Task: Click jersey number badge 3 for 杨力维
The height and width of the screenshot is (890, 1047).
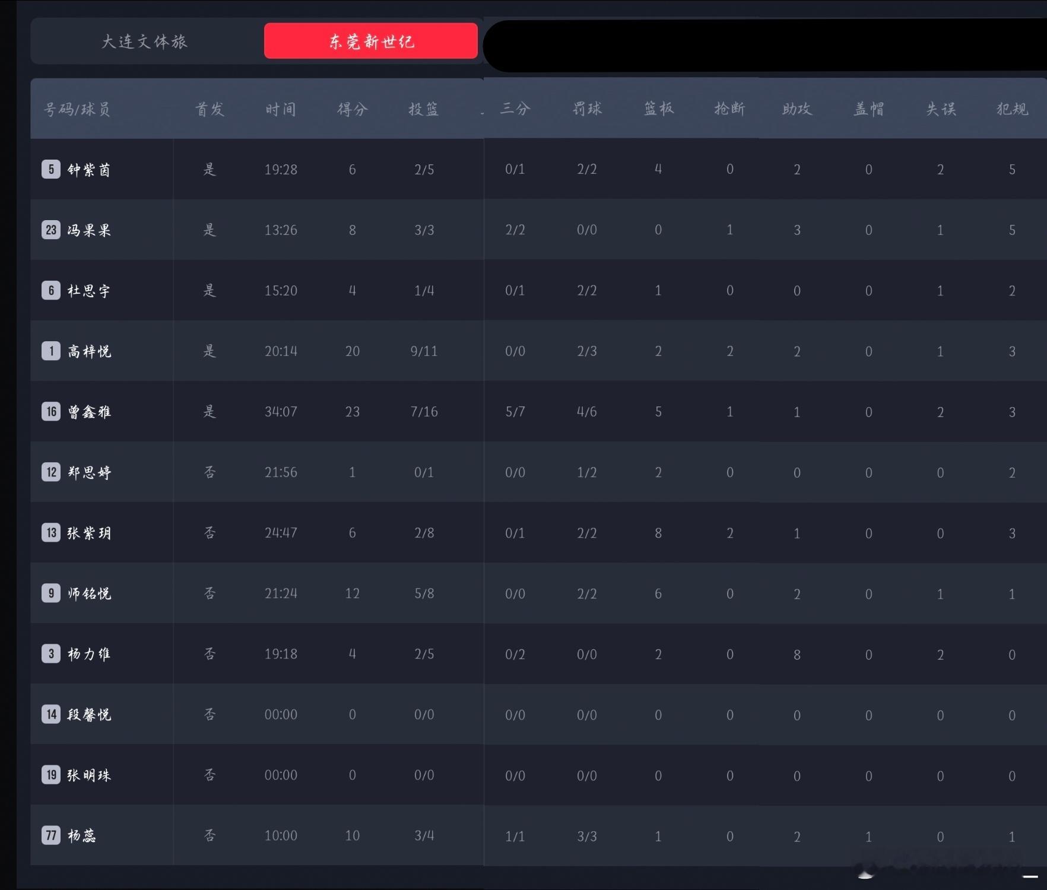Action: [x=51, y=654]
